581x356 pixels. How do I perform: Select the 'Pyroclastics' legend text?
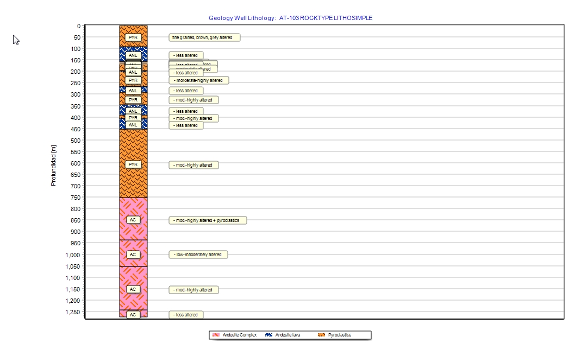339,335
